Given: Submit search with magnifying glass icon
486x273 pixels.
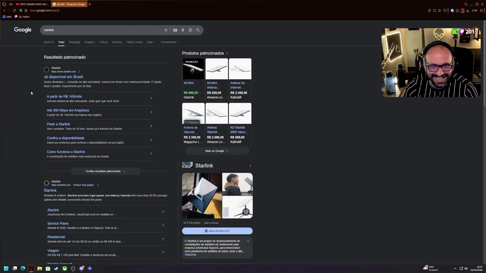Looking at the screenshot, I should (x=198, y=30).
